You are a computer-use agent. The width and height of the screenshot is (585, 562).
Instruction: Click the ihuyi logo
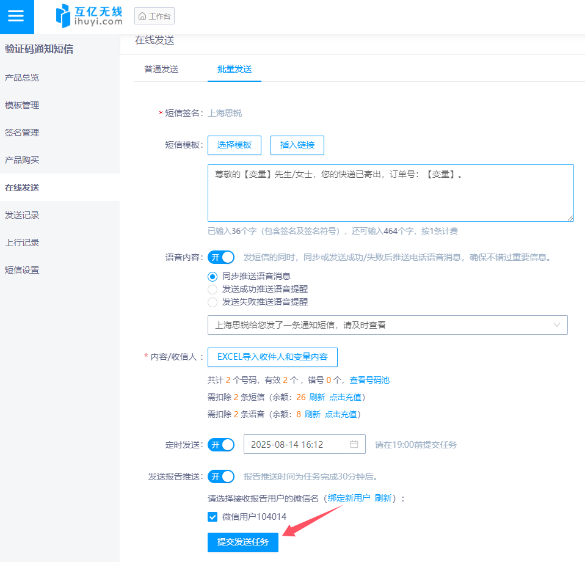tap(89, 16)
